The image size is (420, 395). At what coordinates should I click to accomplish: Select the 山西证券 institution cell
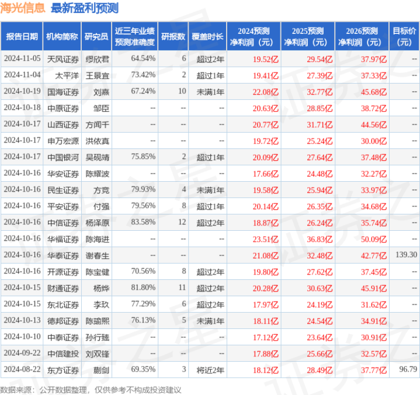pyautogui.click(x=63, y=124)
